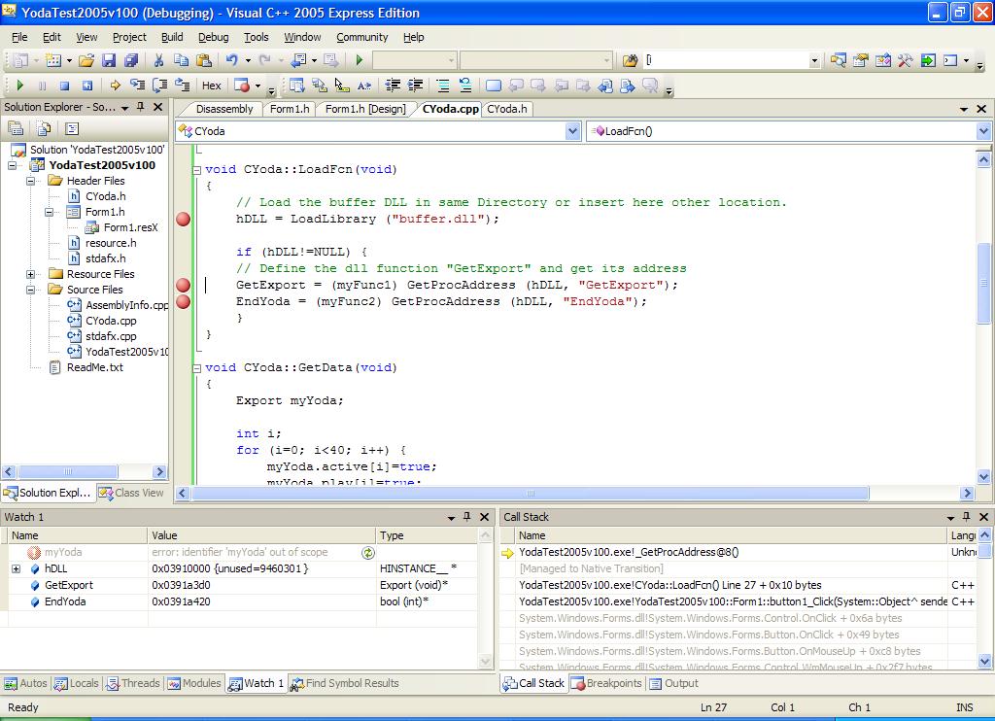995x721 pixels.
Task: Toggle breakpoint on EndYoda line
Action: click(184, 301)
